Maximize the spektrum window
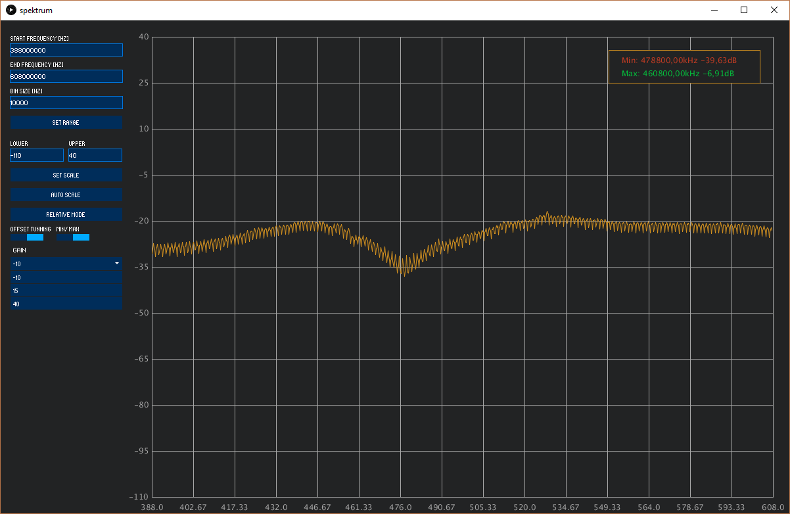Viewport: 790px width, 514px height. (744, 10)
